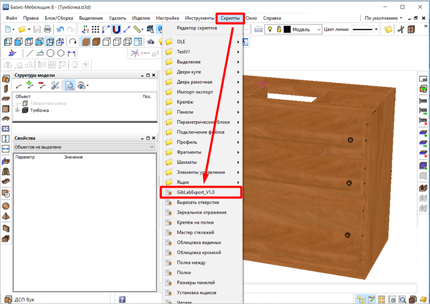
Task: Select the dimension tool with blue arrows
Action: [71, 53]
